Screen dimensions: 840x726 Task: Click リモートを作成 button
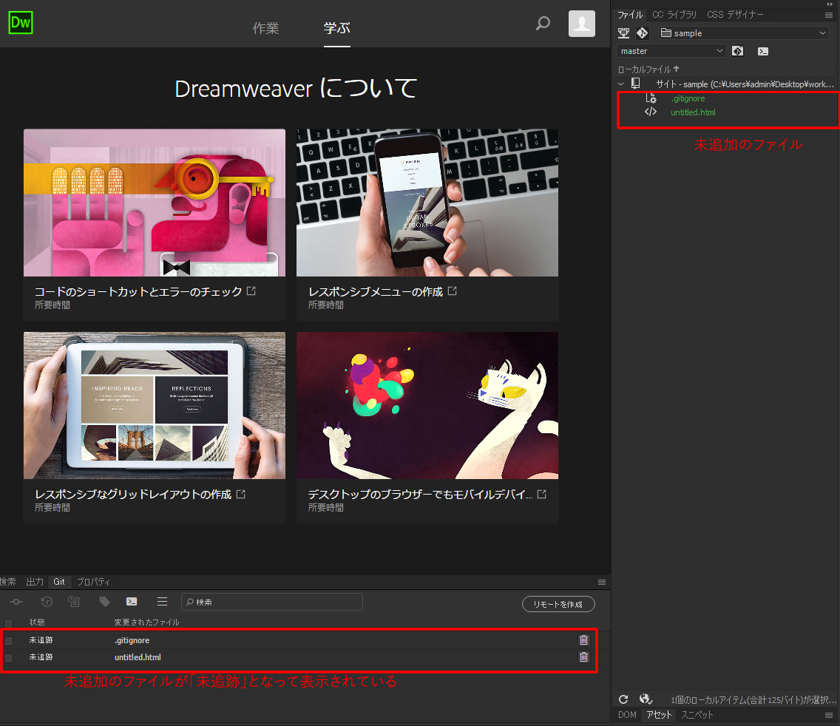pos(558,604)
